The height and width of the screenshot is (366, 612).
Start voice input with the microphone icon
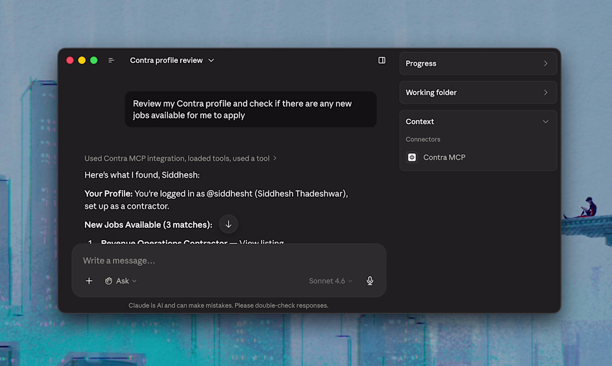(370, 281)
